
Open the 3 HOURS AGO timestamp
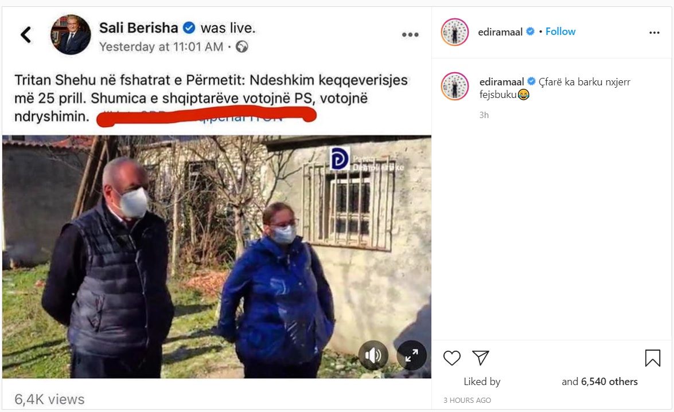click(467, 401)
